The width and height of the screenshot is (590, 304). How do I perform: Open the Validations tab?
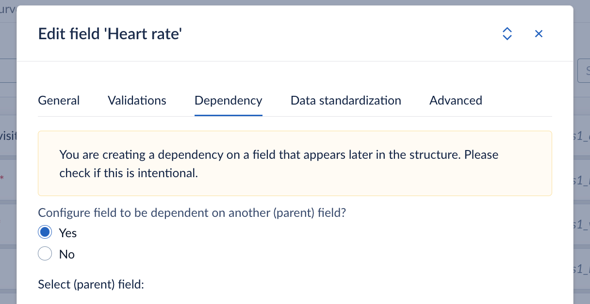pyautogui.click(x=137, y=100)
